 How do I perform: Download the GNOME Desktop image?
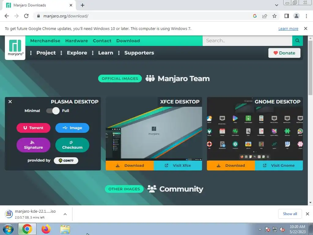(x=231, y=166)
